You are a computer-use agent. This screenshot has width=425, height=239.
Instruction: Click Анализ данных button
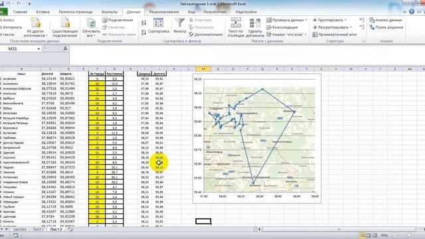click(x=386, y=20)
